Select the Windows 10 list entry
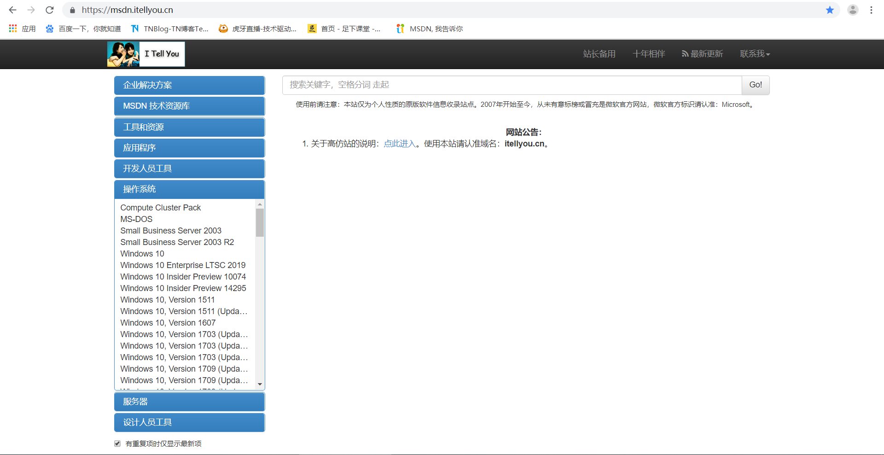 pyautogui.click(x=142, y=254)
